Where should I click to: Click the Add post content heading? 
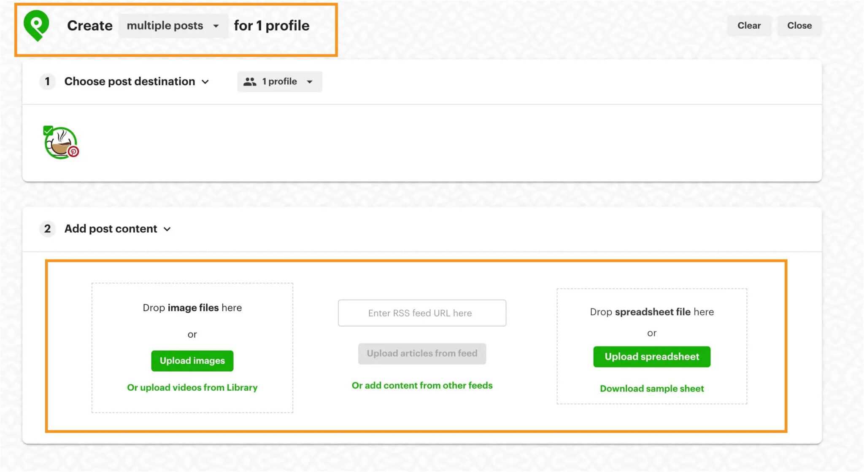click(x=111, y=229)
